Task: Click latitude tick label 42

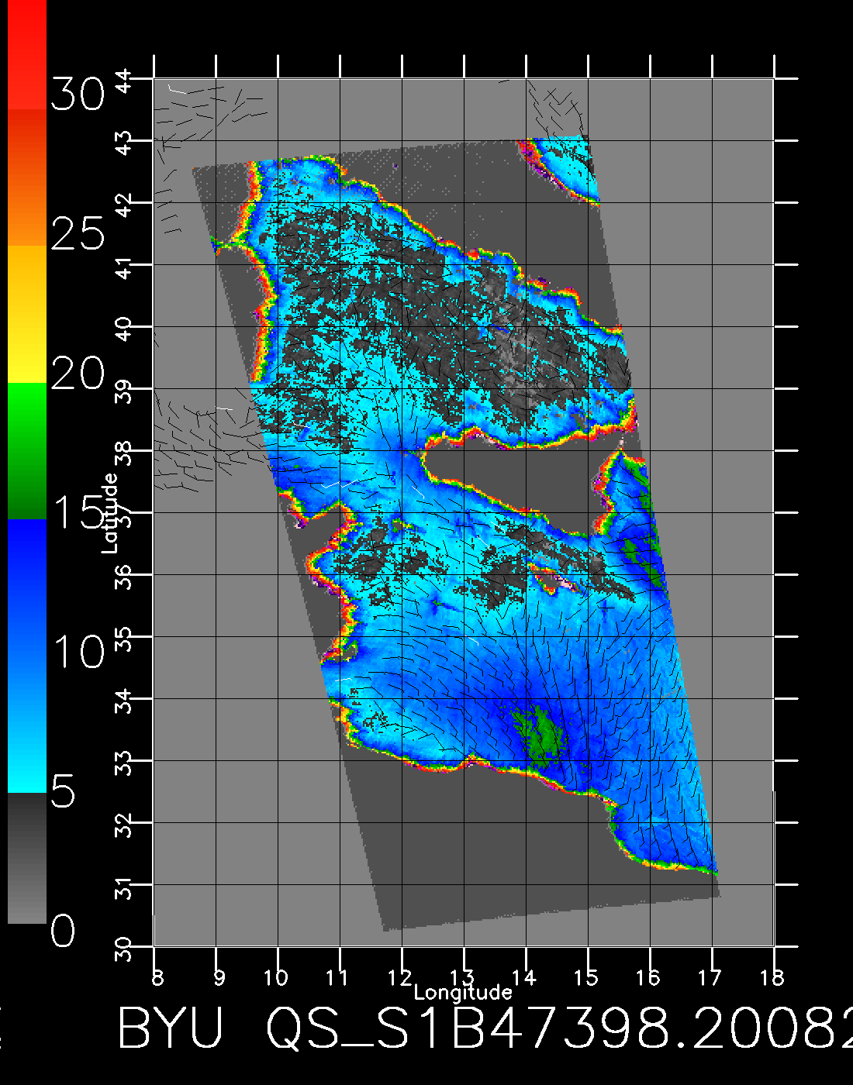Action: (124, 204)
